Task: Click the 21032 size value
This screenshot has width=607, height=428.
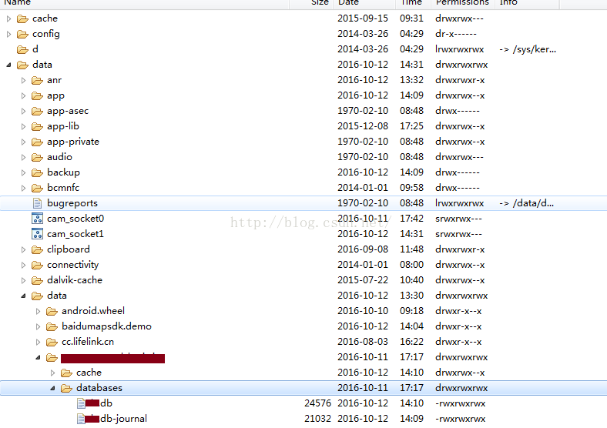Action: (x=318, y=419)
